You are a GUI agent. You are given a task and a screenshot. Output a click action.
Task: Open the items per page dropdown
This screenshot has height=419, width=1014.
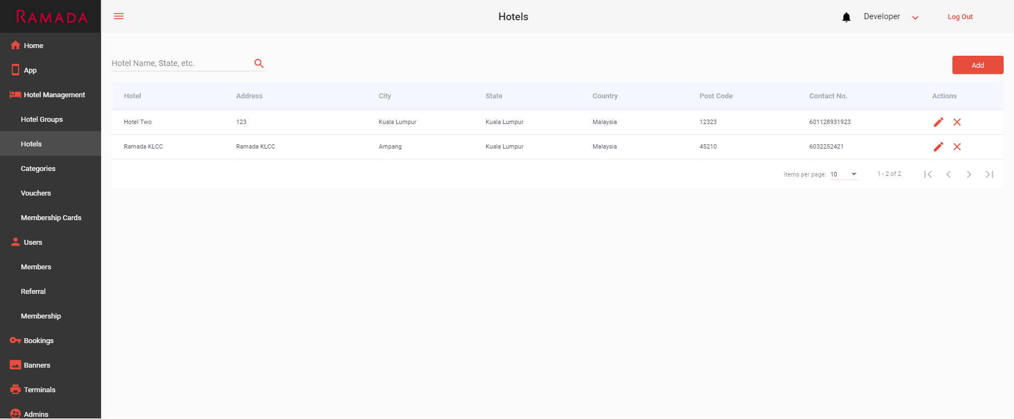844,174
